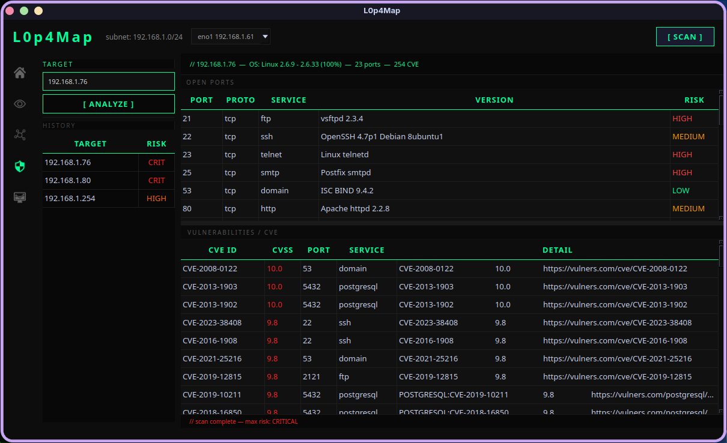Select the Linux telnetd row
The image size is (727, 443).
[449, 155]
